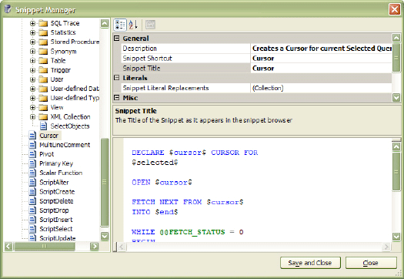Click the Close button at bottom

point(371,263)
